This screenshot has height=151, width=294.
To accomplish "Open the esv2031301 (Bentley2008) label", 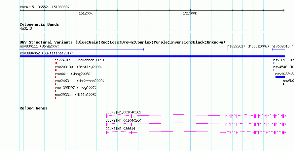I will tap(79, 67).
